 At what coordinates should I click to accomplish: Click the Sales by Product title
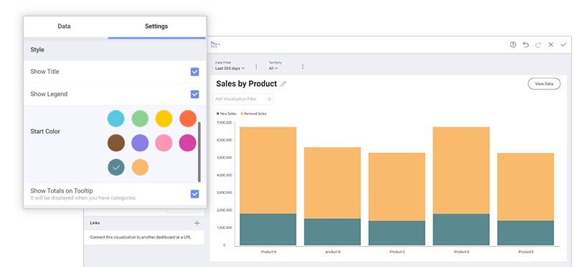(246, 84)
